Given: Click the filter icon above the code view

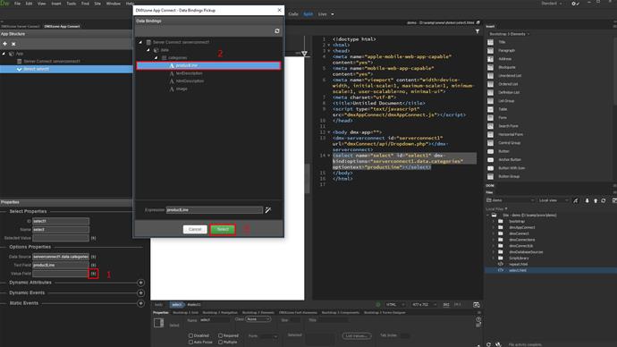Looking at the screenshot, I should pyautogui.click(x=478, y=31).
